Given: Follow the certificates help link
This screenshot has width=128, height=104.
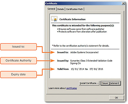Looking at the screenshot, I should point(72,88).
